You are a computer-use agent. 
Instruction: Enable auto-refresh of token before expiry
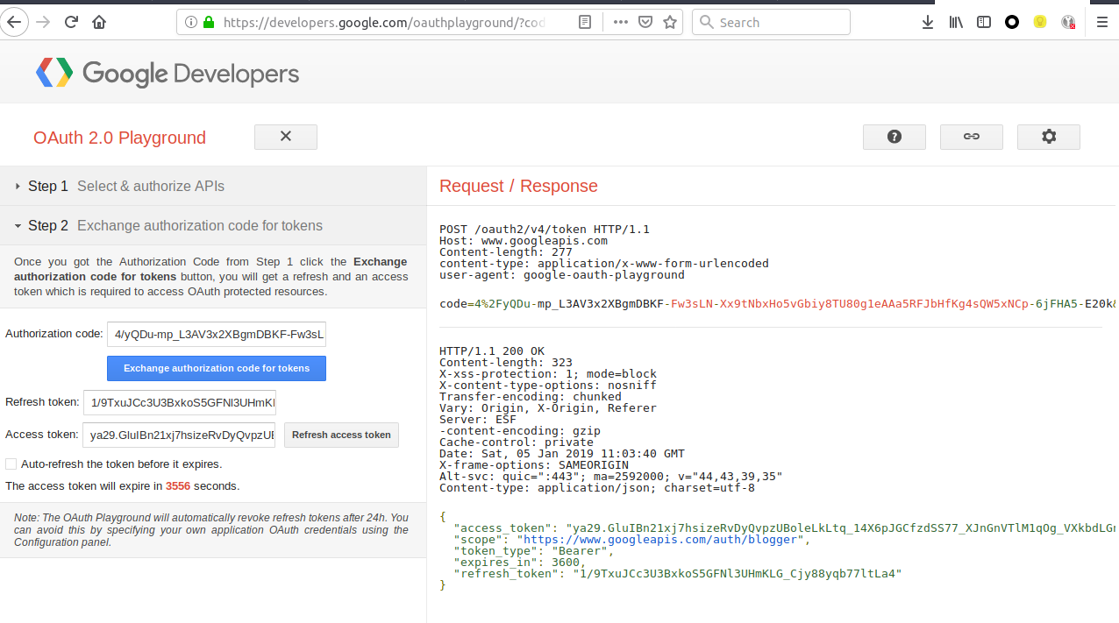[x=11, y=464]
